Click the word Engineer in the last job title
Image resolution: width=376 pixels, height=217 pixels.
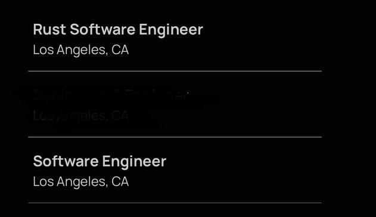point(134,162)
